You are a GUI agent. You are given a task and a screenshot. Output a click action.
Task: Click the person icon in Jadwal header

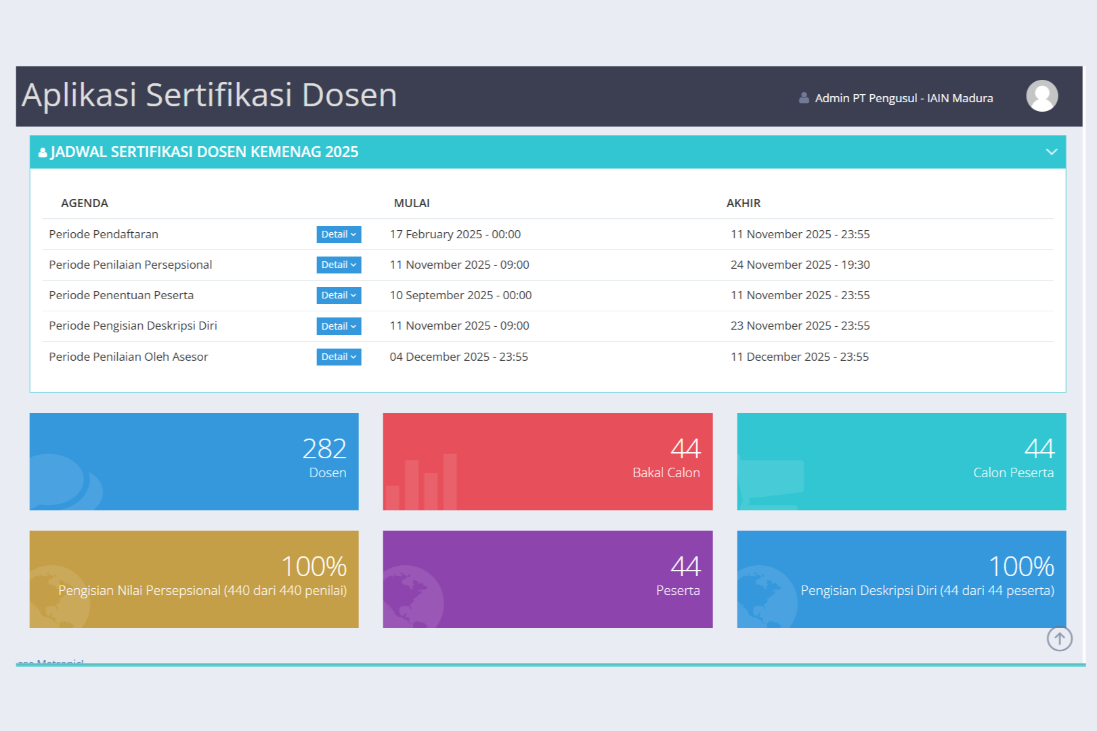[43, 152]
